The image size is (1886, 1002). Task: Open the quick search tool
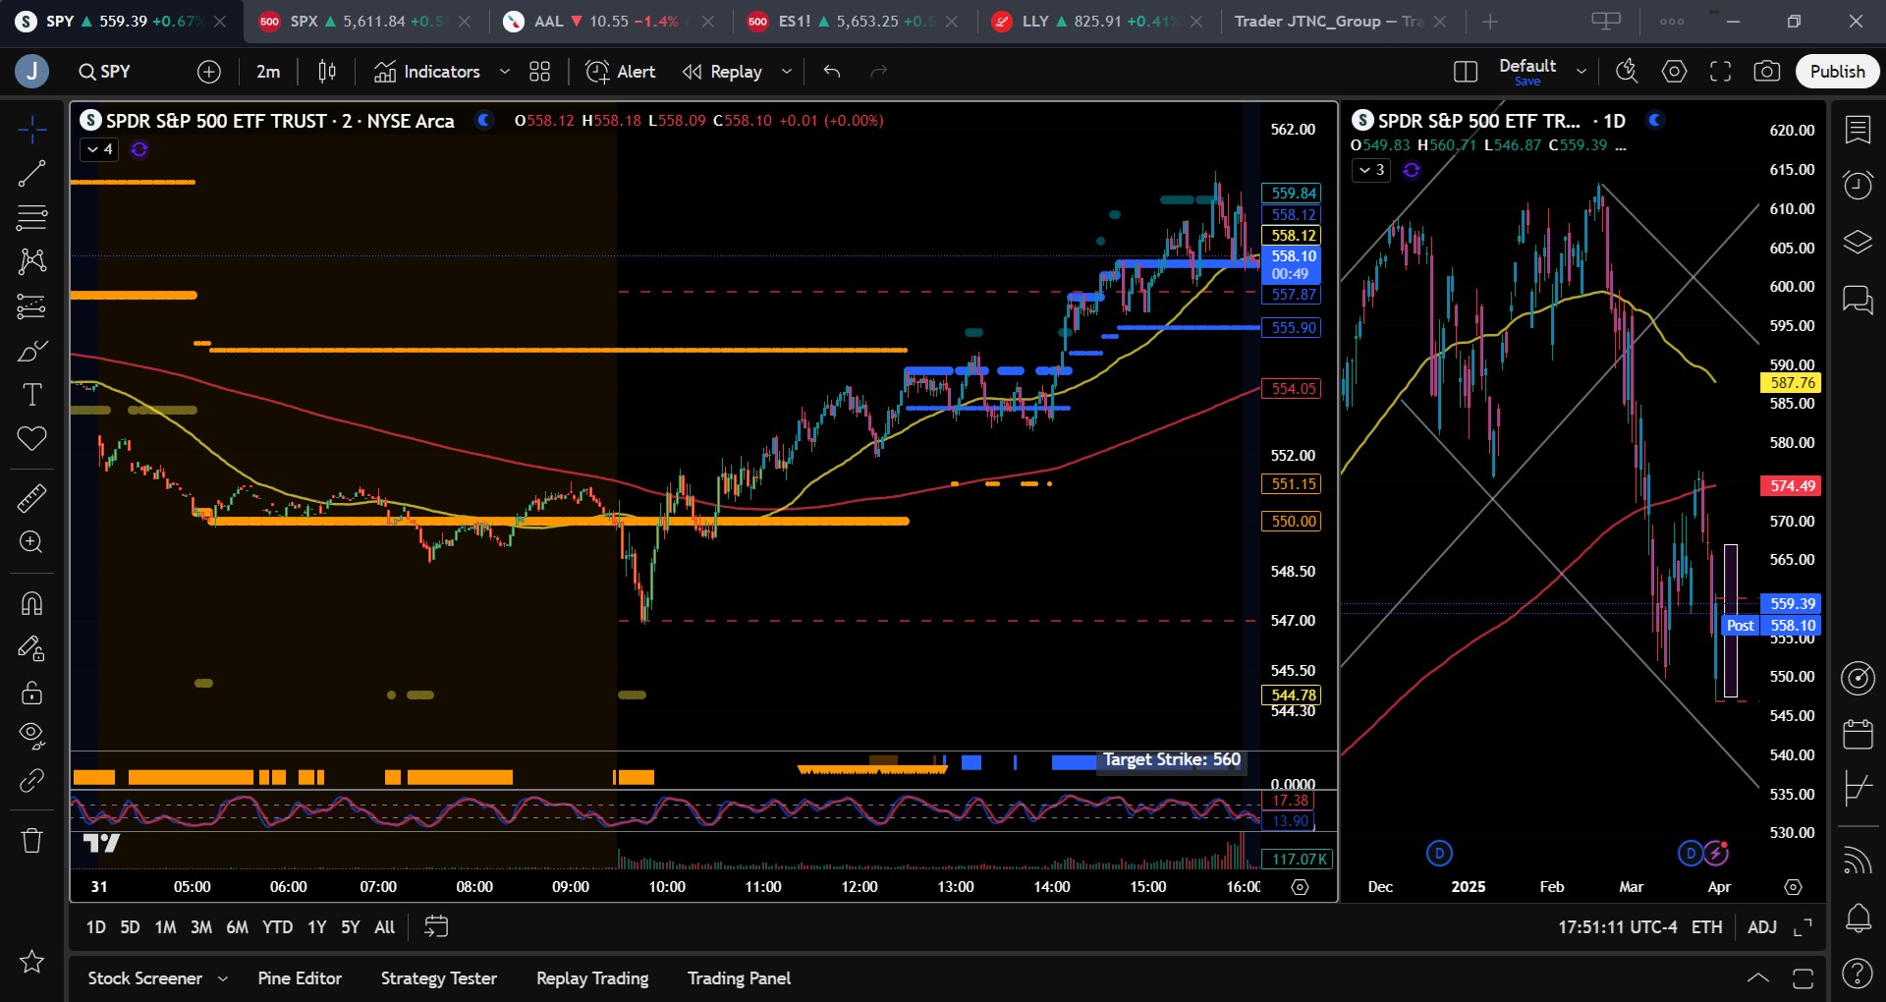[x=1627, y=72]
